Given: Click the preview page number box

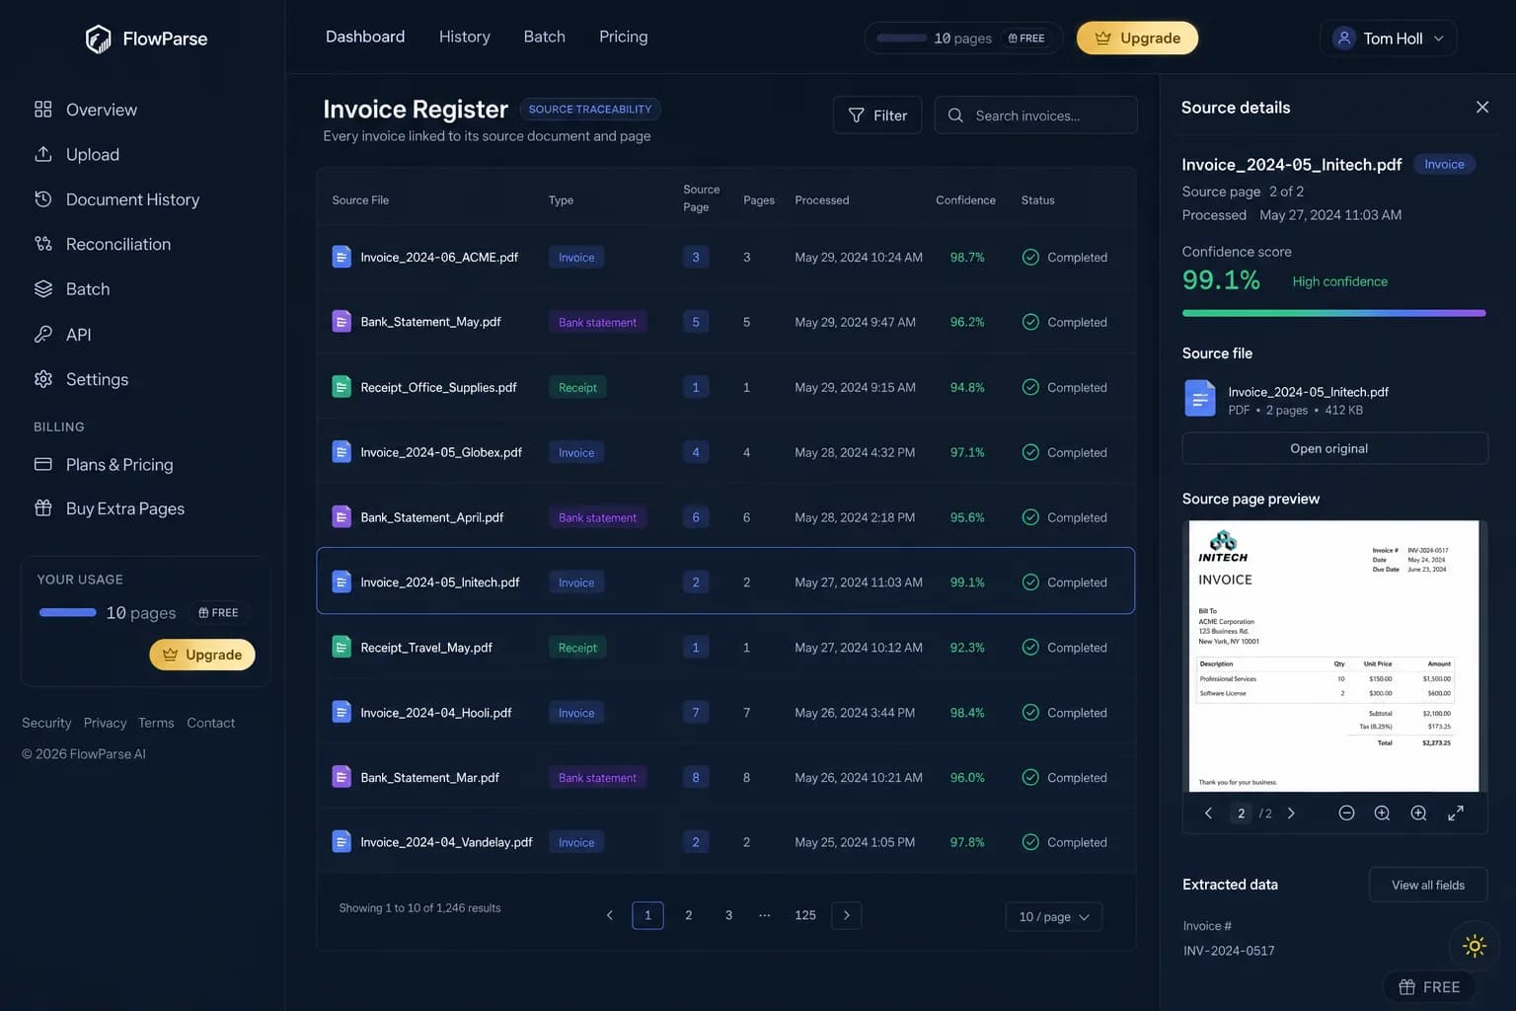Looking at the screenshot, I should tap(1241, 814).
